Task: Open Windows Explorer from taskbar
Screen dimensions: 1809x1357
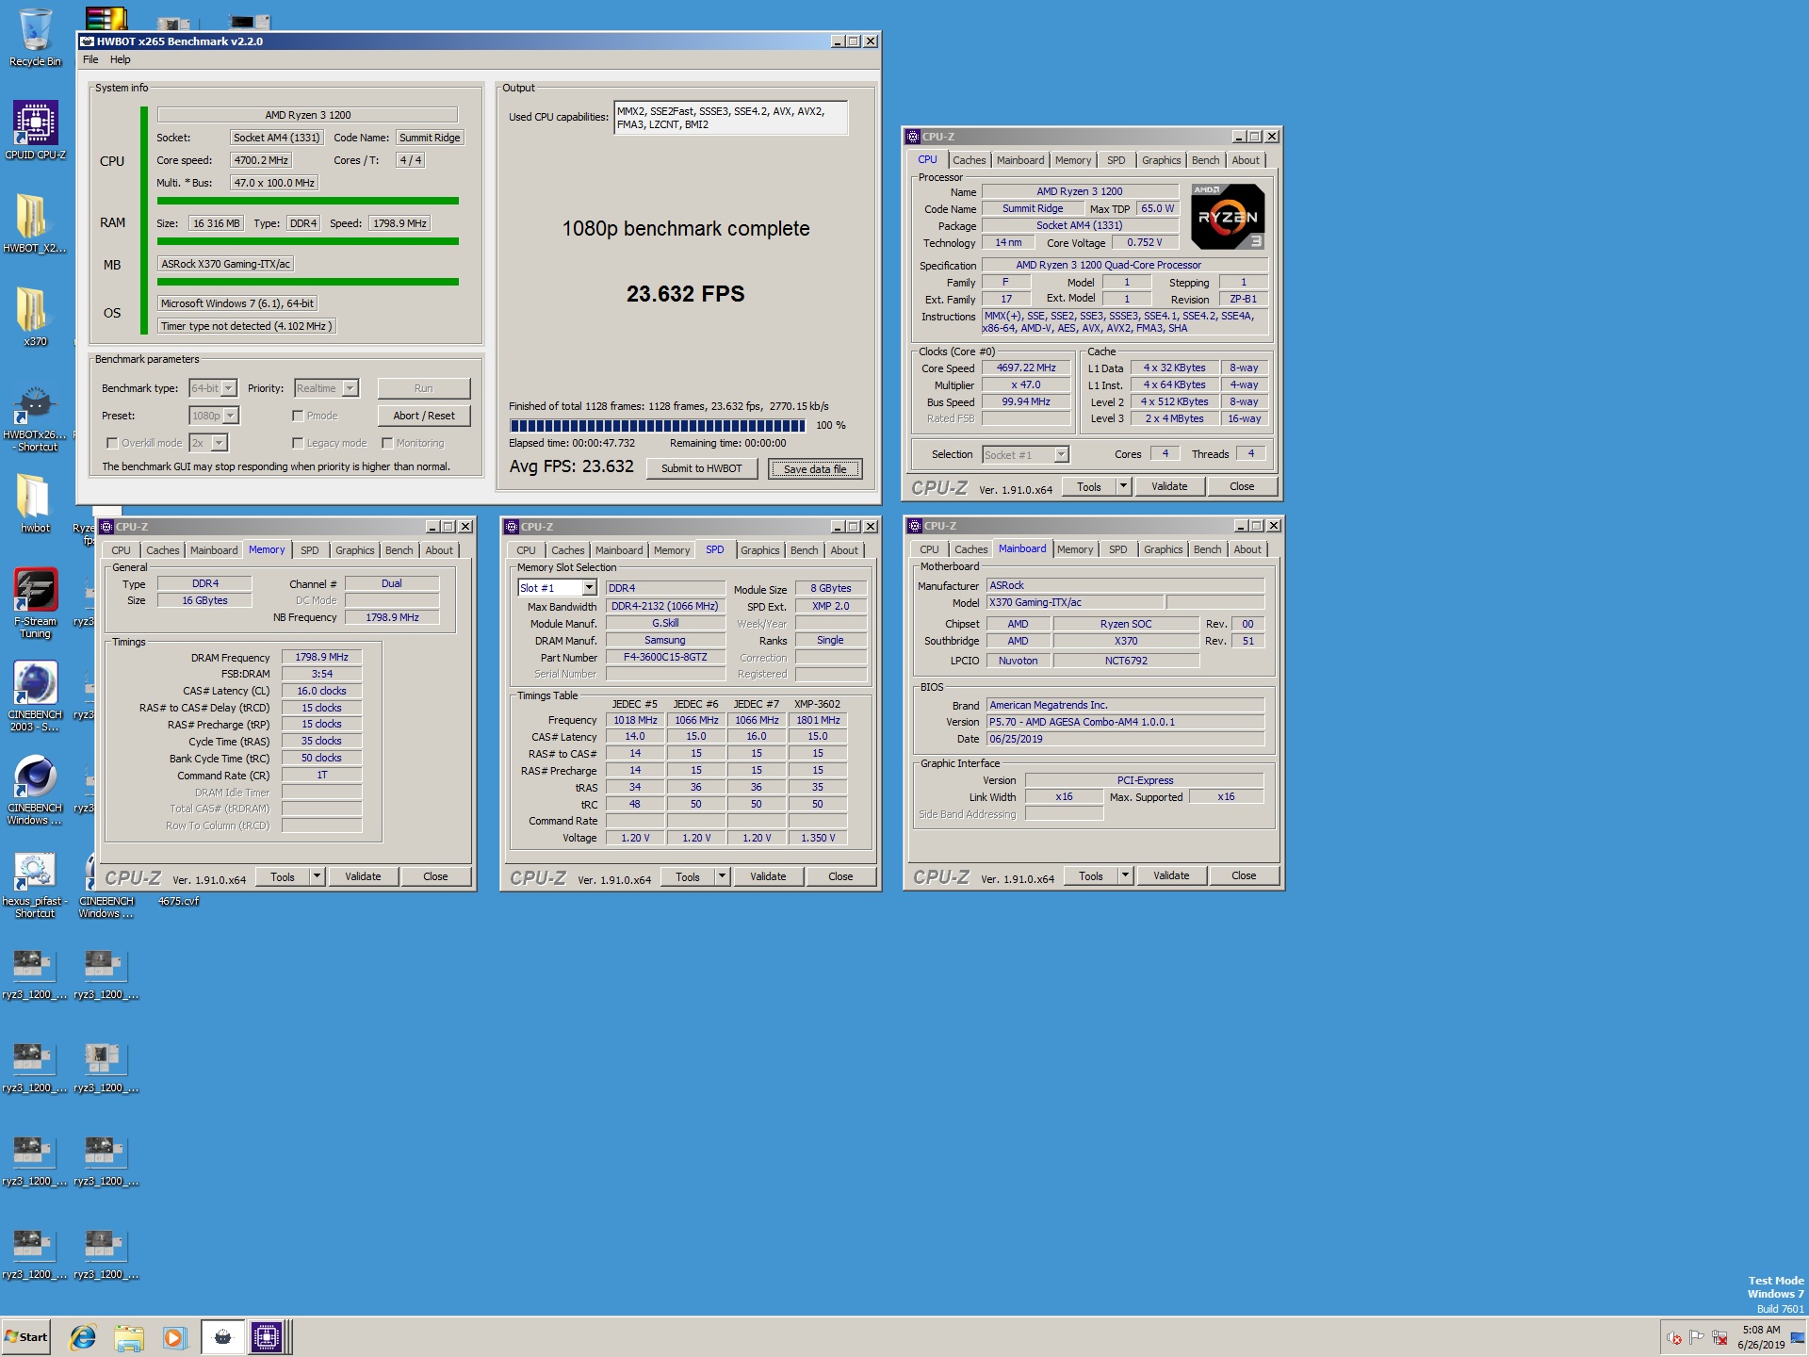Action: 129,1337
